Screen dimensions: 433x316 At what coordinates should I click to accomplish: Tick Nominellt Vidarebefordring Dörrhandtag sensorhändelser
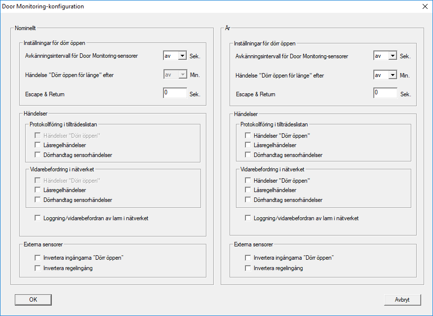pos(38,200)
